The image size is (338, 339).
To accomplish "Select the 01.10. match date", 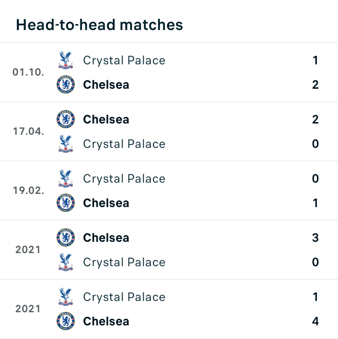I will [x=28, y=72].
